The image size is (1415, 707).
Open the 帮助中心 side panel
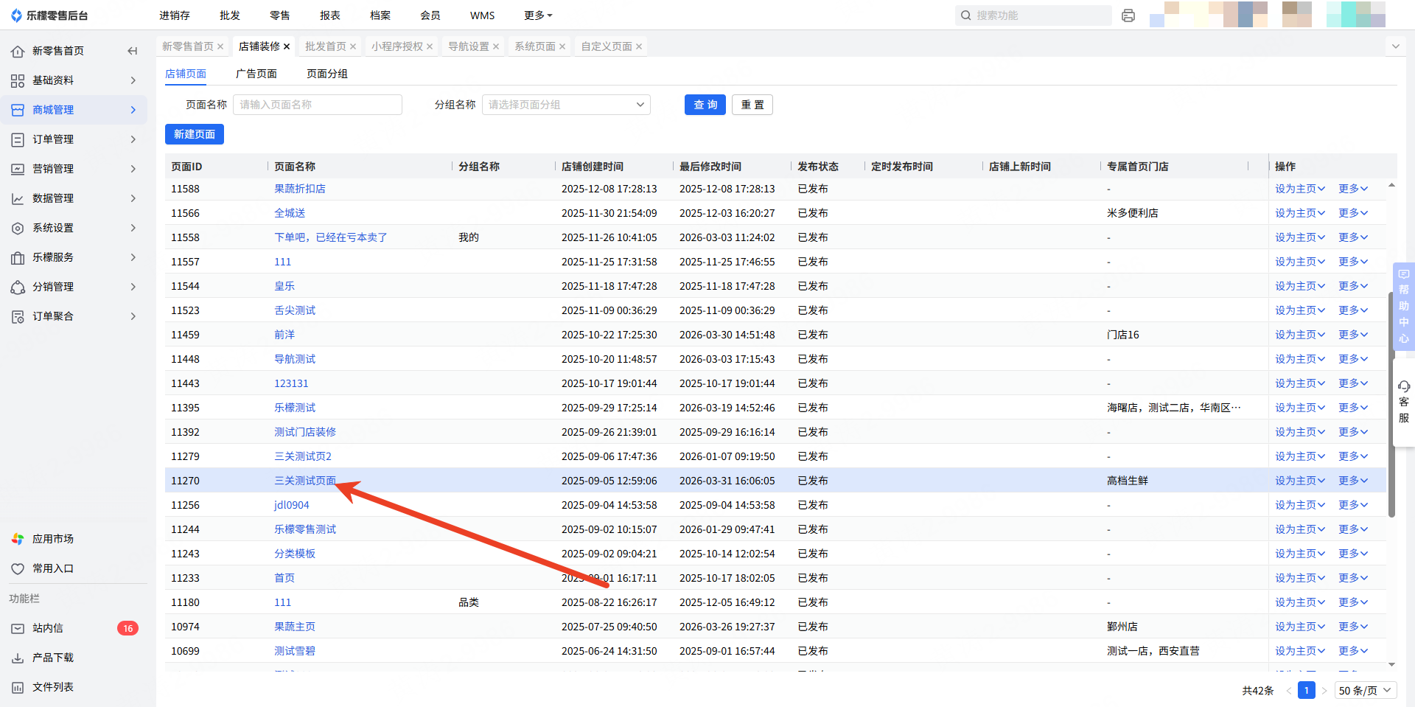tap(1403, 305)
